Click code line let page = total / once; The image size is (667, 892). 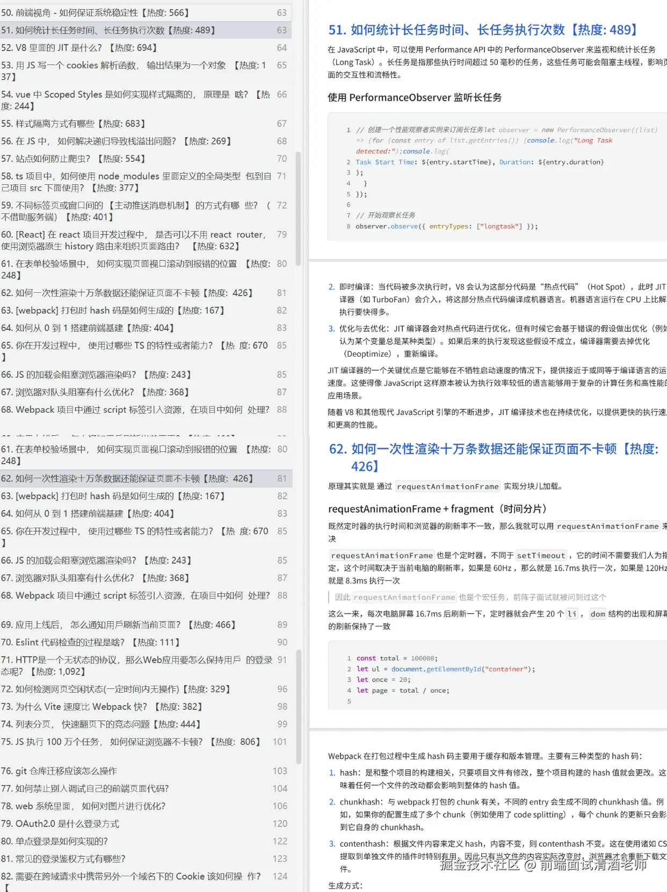coord(403,690)
